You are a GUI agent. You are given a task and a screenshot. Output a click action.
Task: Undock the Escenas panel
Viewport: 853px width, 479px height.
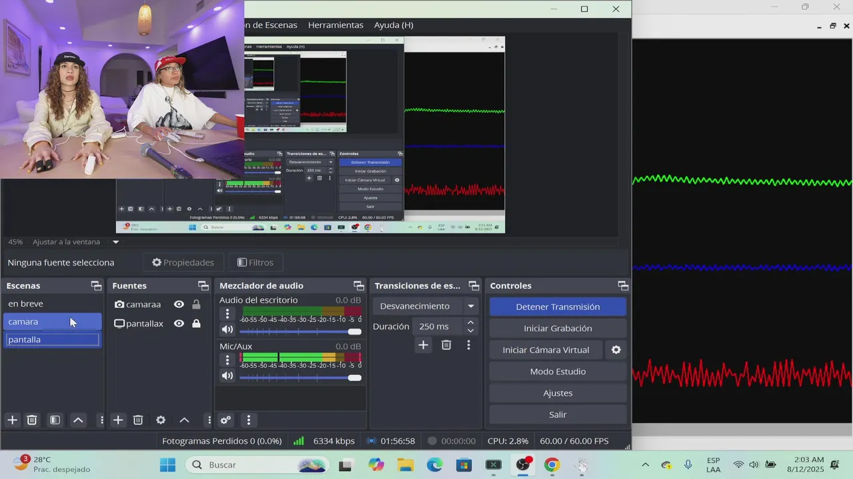pos(96,285)
